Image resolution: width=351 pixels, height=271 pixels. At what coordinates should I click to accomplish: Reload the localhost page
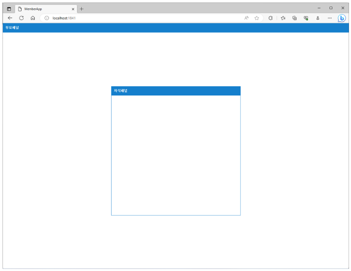[x=22, y=18]
